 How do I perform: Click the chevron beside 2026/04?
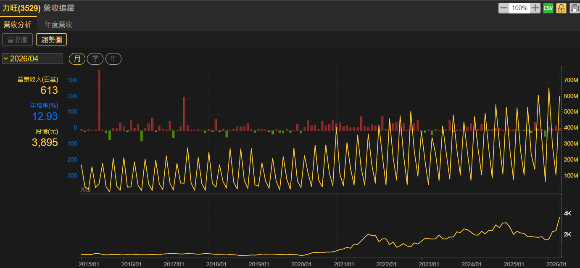[x=6, y=58]
